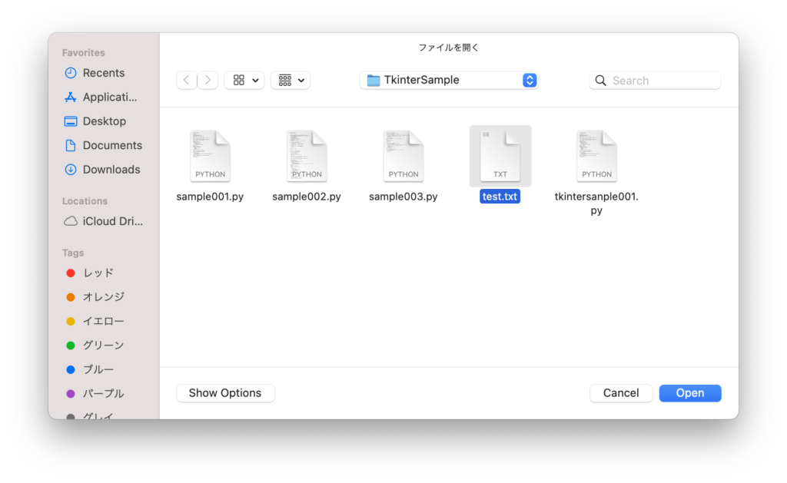
Task: Select the sample003.py file icon
Action: 403,156
